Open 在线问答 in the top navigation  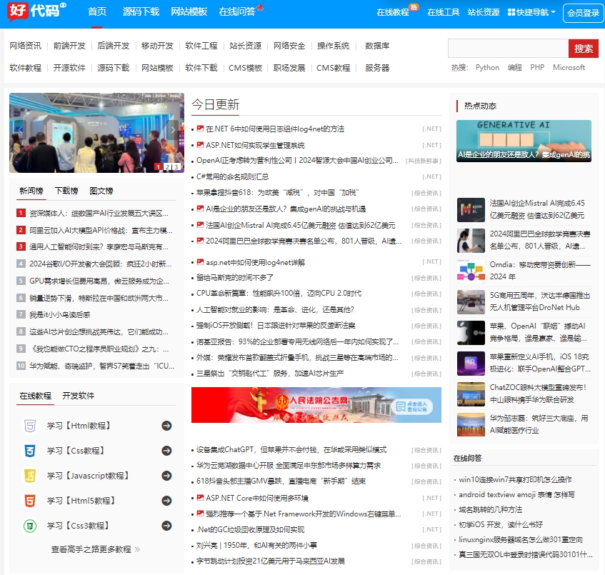[237, 11]
